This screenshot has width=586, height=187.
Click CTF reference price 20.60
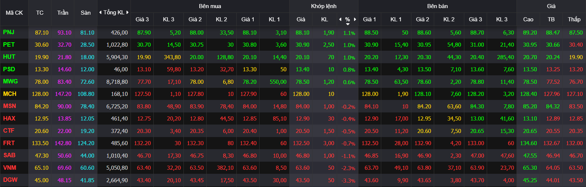coord(42,131)
